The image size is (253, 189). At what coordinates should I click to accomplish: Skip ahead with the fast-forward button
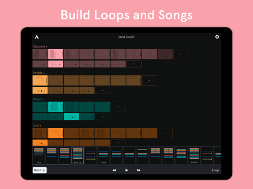tap(138, 170)
